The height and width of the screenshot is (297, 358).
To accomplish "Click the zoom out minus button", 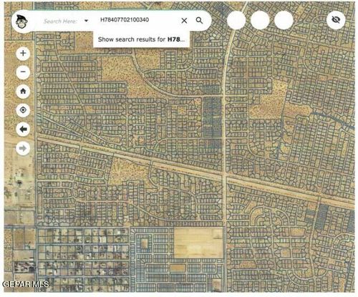I will (23, 72).
